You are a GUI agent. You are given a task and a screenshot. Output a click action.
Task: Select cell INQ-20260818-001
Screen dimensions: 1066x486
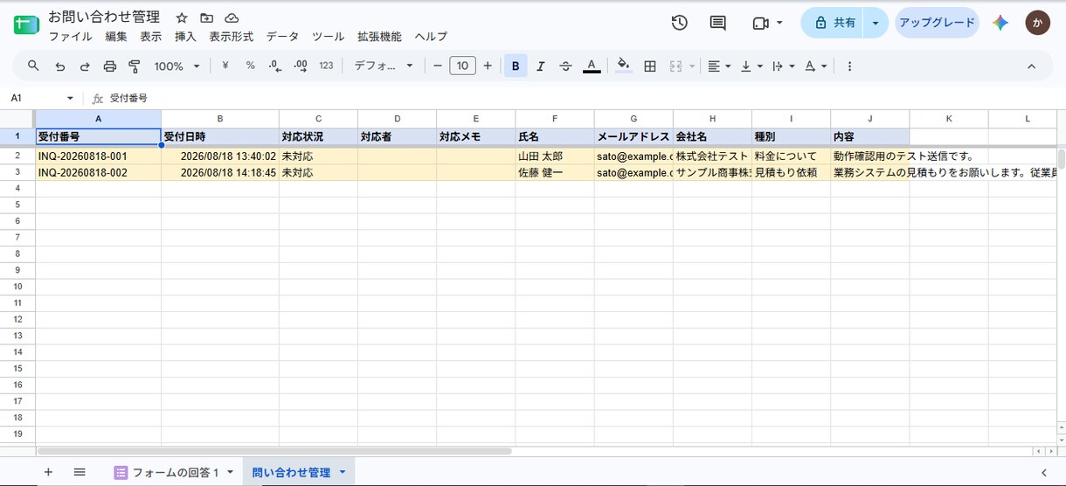[98, 156]
